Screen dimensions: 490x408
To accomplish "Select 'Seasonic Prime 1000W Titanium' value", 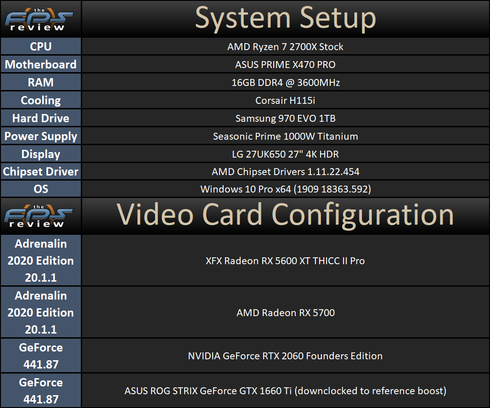I will (285, 136).
